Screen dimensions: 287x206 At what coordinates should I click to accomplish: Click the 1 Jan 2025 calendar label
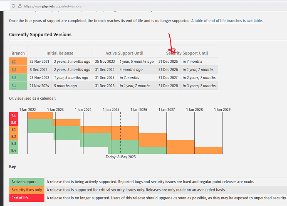point(111,110)
